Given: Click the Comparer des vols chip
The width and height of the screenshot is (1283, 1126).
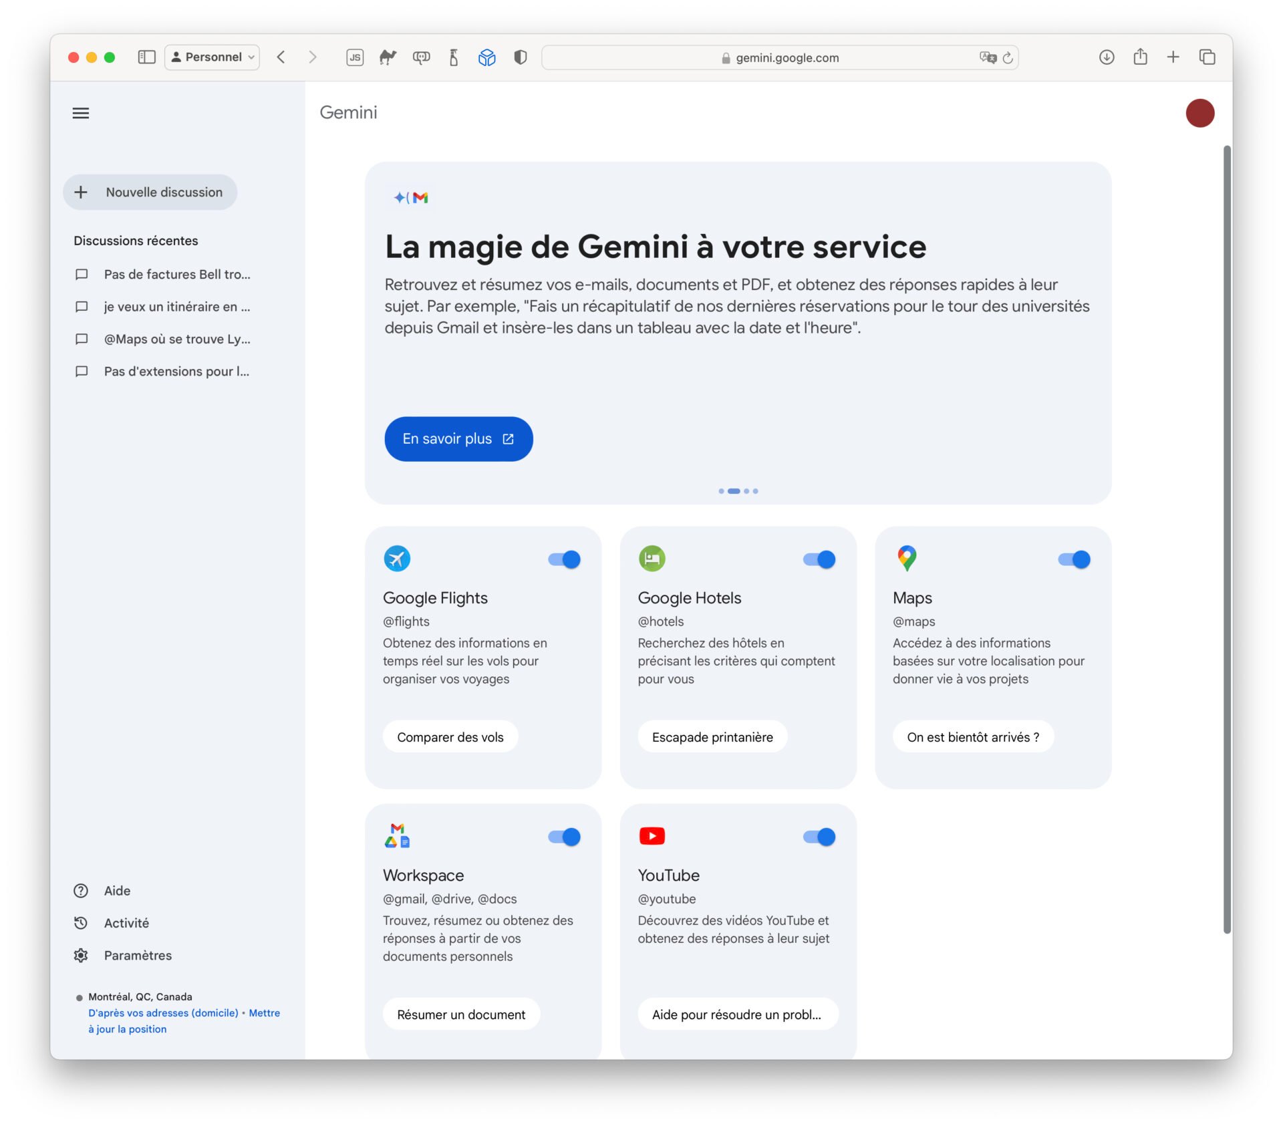Looking at the screenshot, I should [x=450, y=737].
